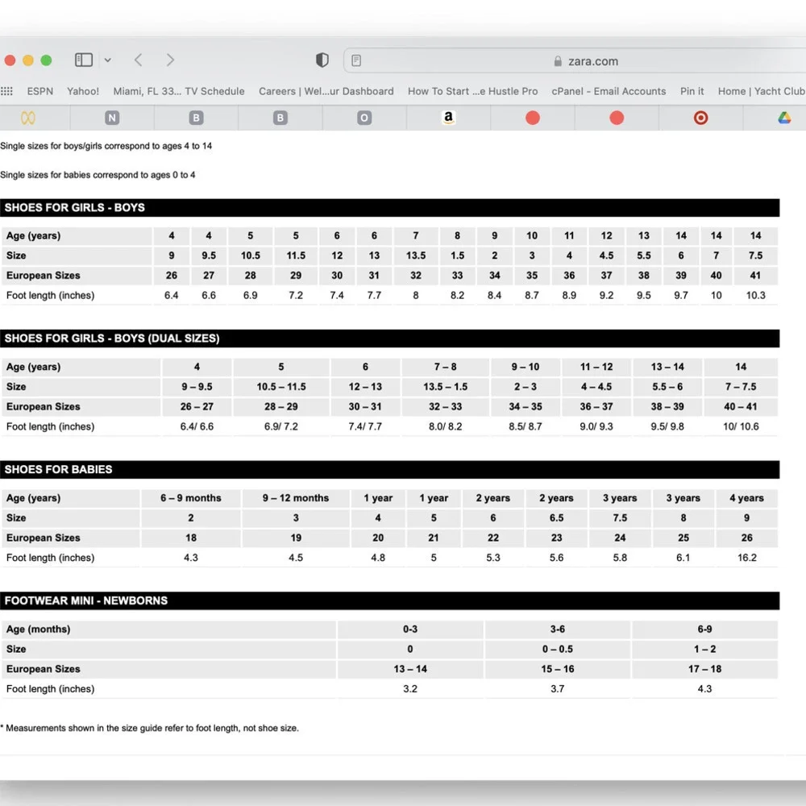Switch to the O pinned tab
The height and width of the screenshot is (806, 806).
coord(364,118)
